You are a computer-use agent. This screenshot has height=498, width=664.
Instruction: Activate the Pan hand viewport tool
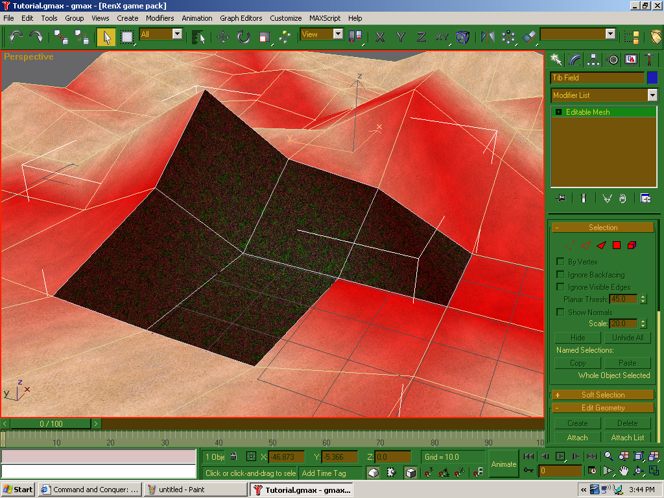[623, 471]
